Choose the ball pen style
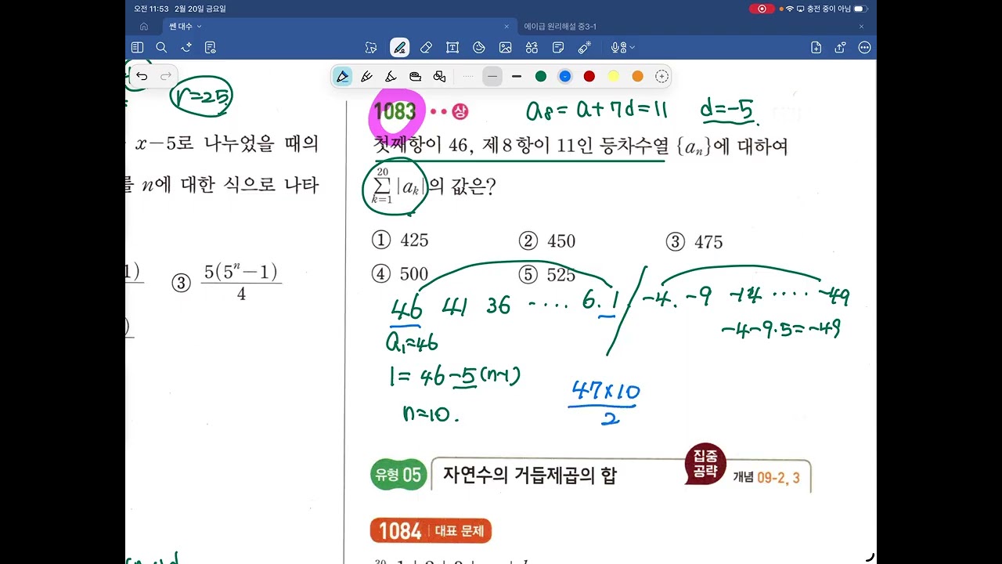The width and height of the screenshot is (1002, 564). [x=366, y=76]
